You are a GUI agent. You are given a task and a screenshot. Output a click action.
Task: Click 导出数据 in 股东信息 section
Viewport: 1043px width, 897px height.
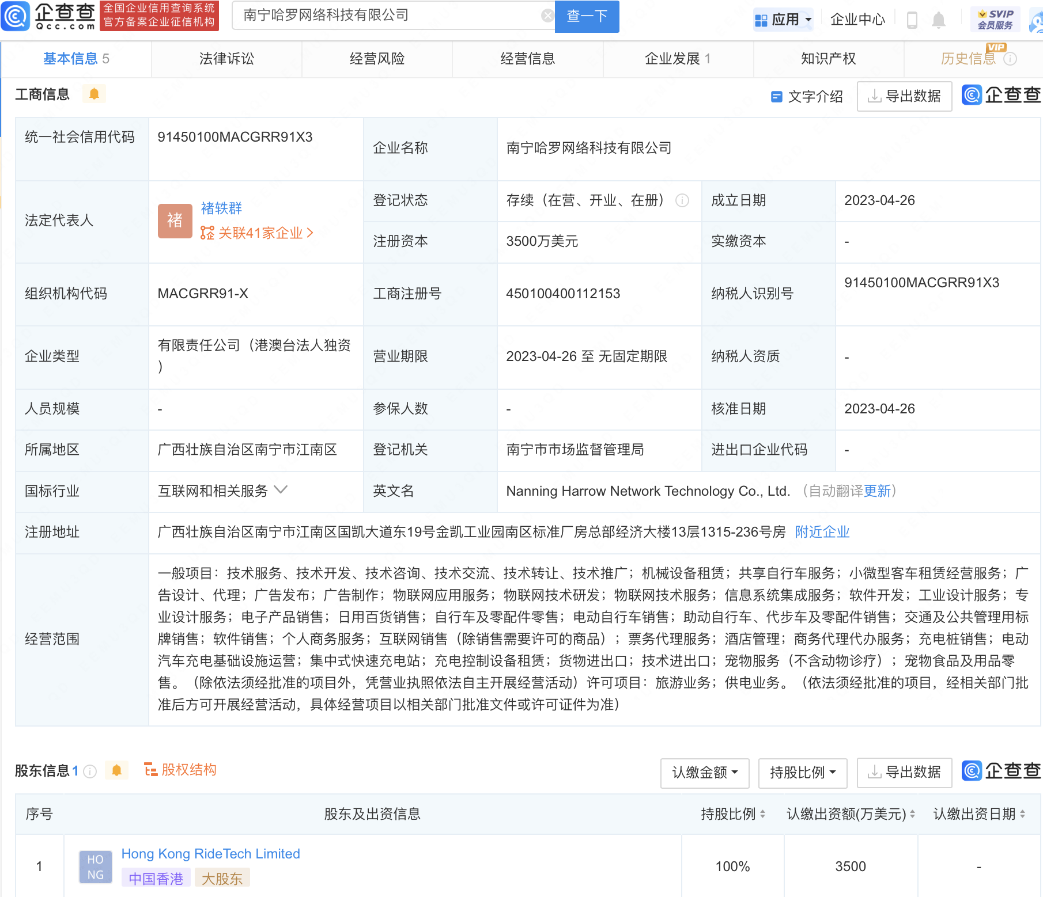point(904,773)
